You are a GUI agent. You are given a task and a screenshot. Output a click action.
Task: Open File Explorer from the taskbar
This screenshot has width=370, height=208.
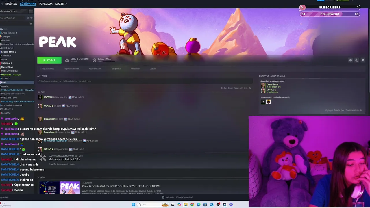pos(186,205)
